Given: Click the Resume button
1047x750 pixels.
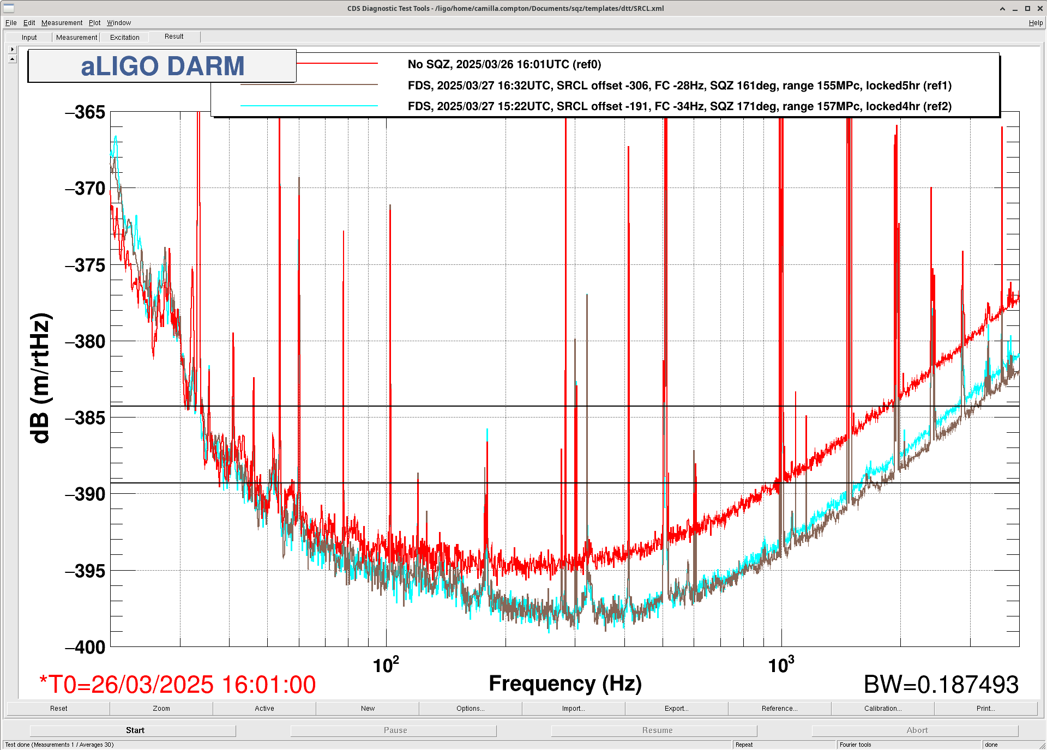Looking at the screenshot, I should [x=654, y=730].
